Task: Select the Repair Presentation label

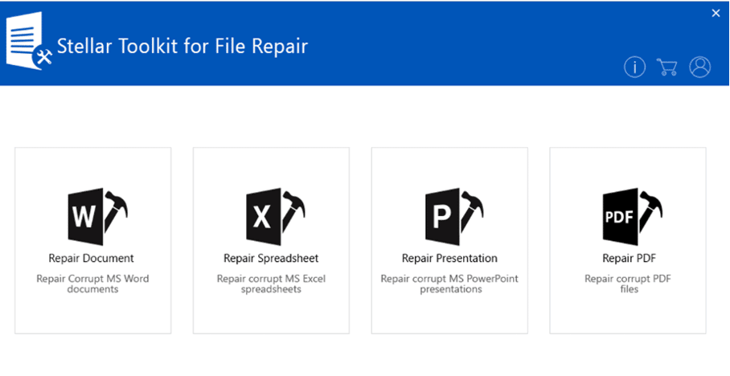Action: point(449,258)
